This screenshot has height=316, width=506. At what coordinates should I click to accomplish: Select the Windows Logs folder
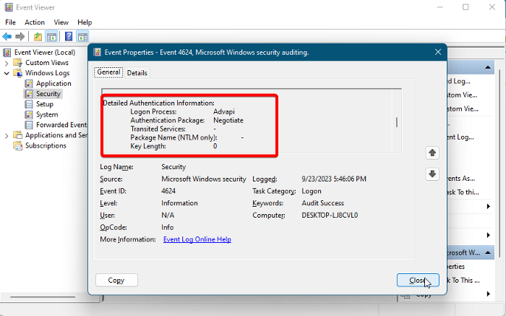pos(48,73)
